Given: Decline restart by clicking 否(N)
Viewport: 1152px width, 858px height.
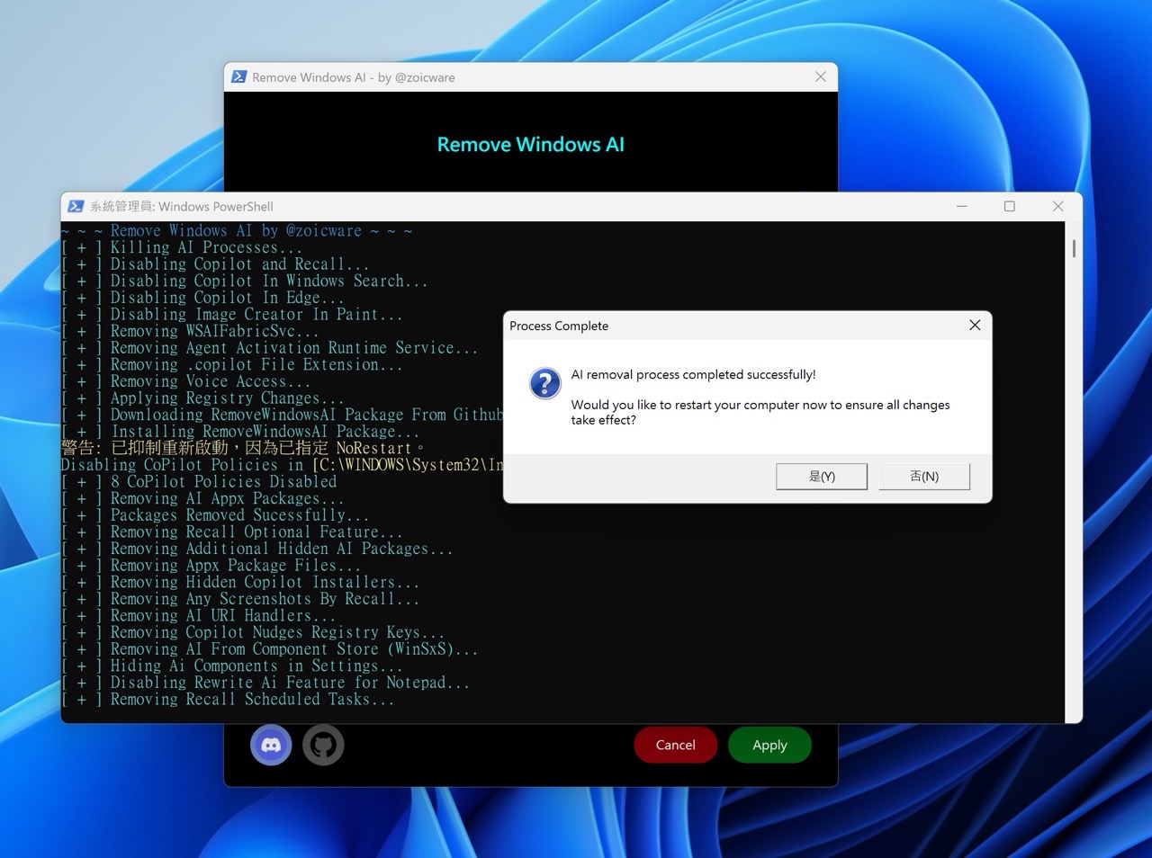Looking at the screenshot, I should point(923,476).
